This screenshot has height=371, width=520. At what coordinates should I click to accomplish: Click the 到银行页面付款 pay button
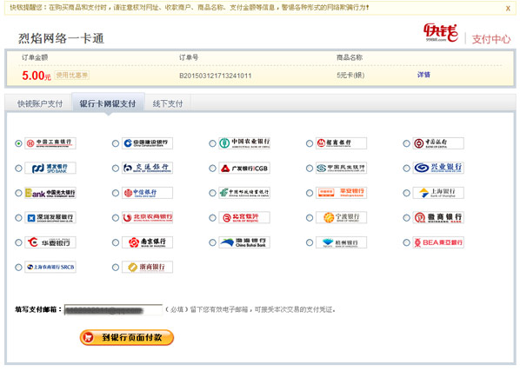click(x=127, y=337)
